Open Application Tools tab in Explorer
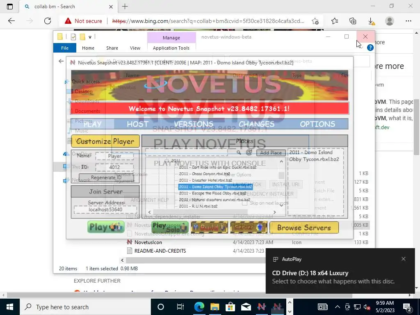This screenshot has width=420, height=315. [171, 48]
